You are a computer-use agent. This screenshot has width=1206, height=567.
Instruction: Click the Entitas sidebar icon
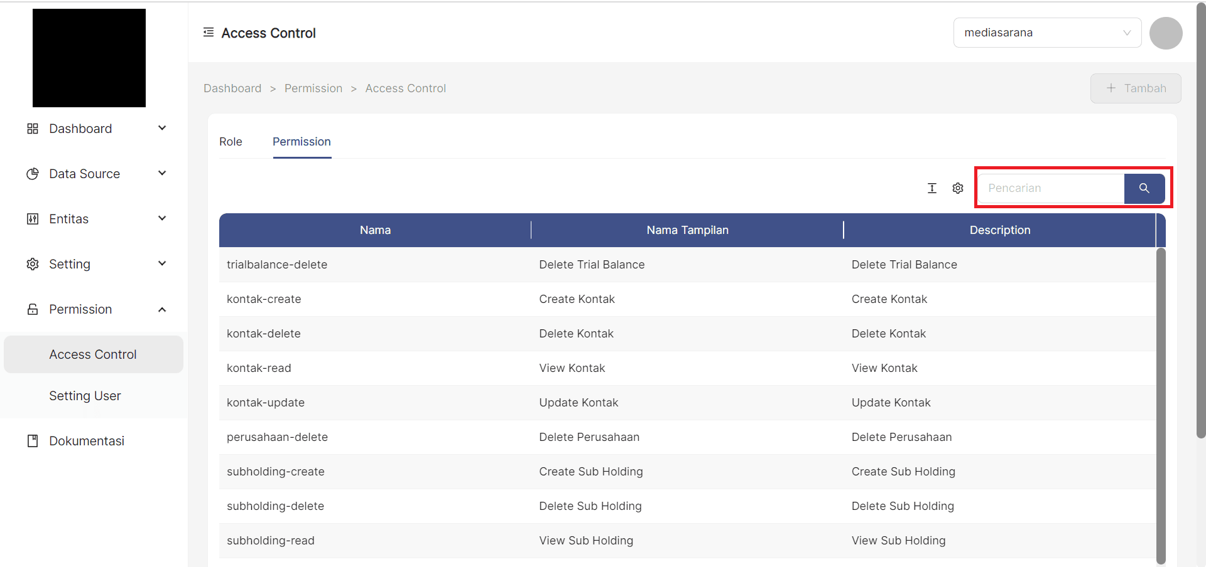click(x=33, y=219)
